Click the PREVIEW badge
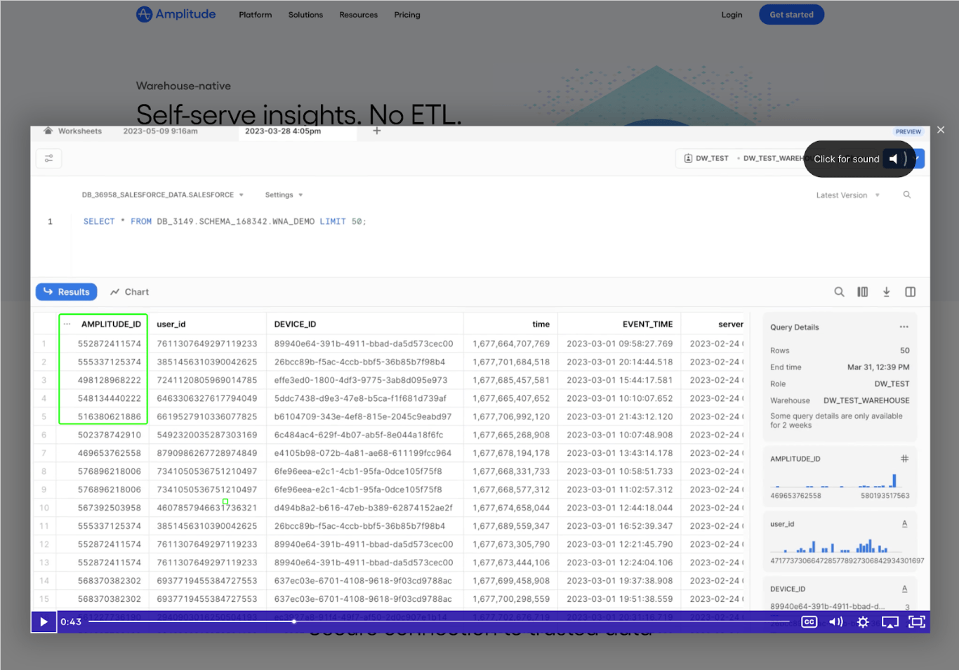The image size is (959, 670). tap(908, 131)
